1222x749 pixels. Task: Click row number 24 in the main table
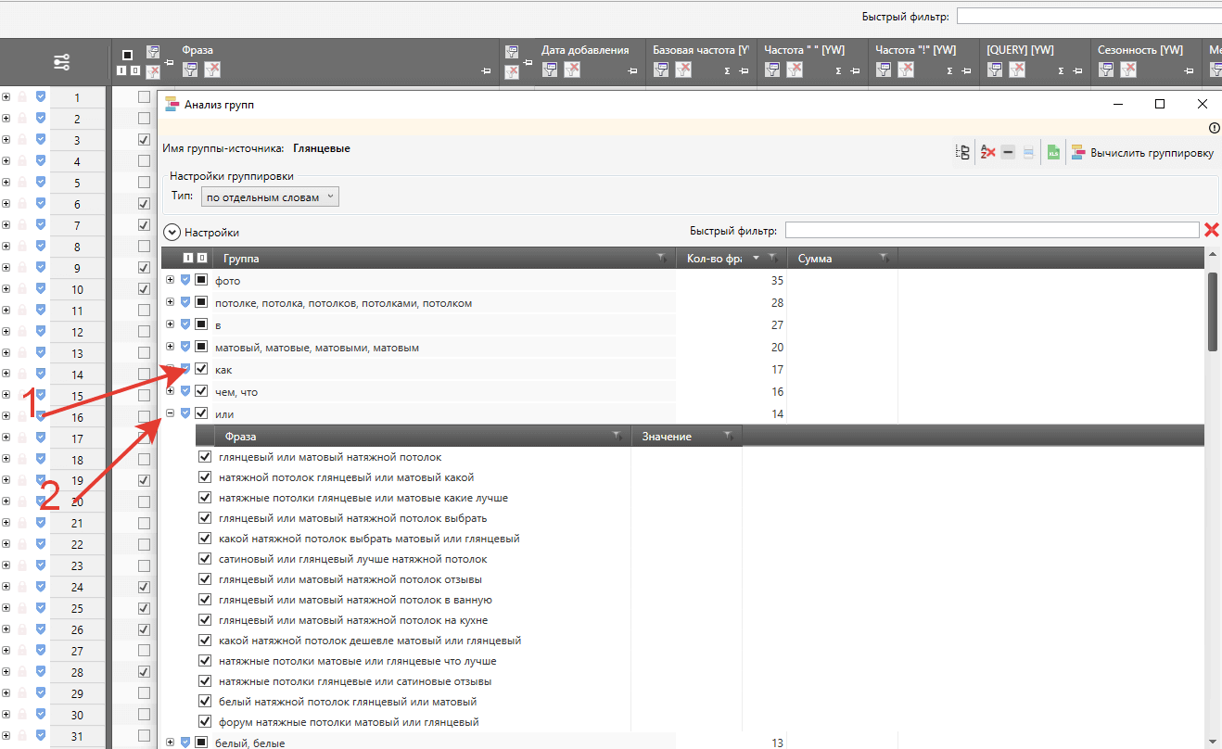[77, 587]
